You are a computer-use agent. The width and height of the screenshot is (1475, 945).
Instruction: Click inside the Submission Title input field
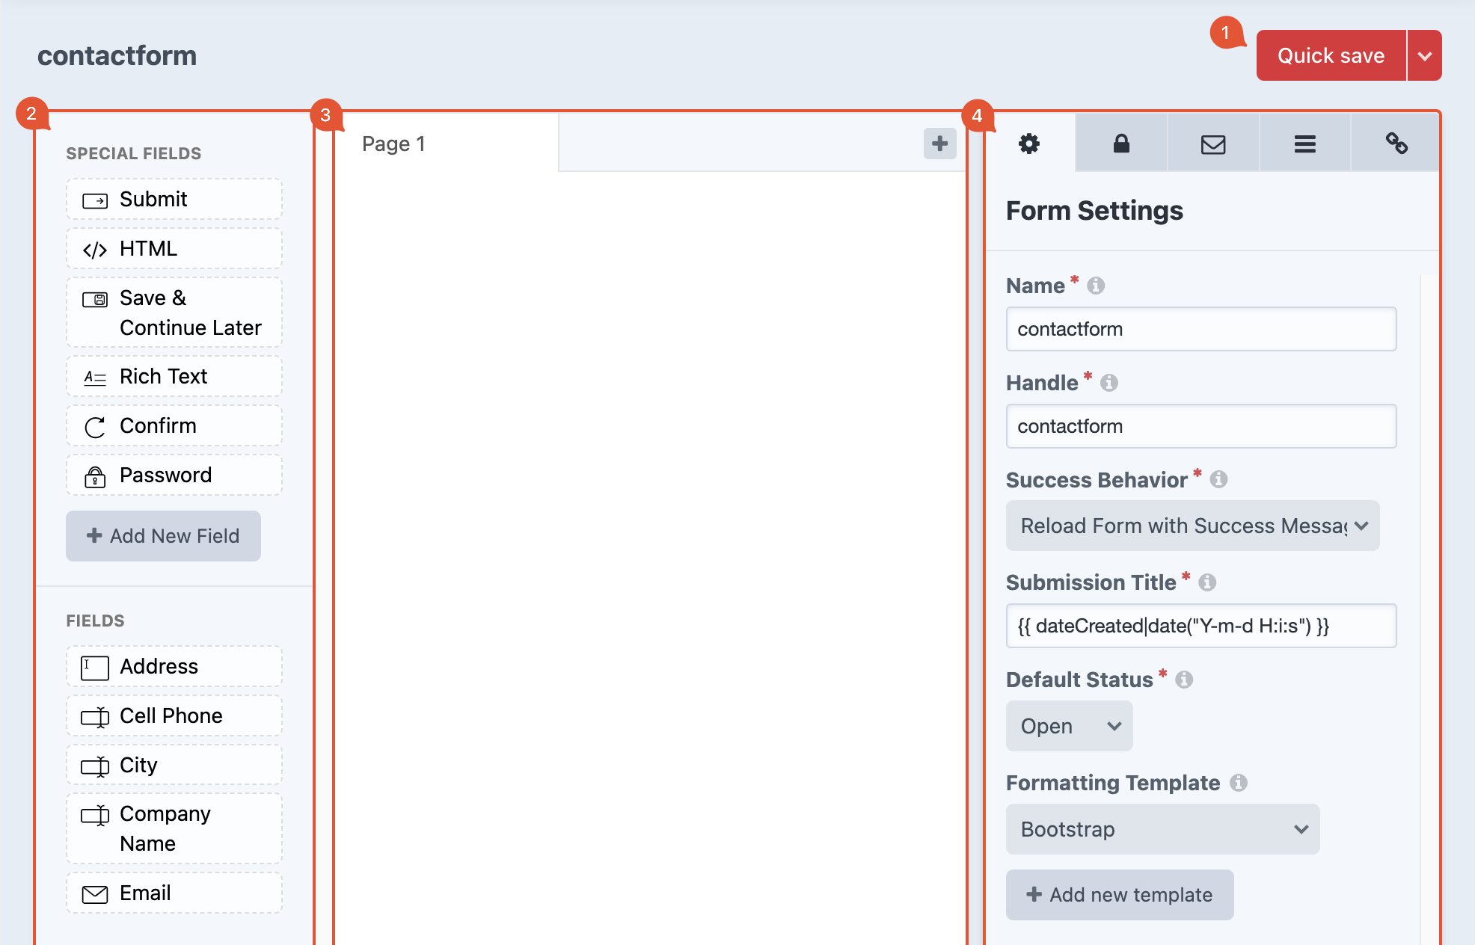1200,626
